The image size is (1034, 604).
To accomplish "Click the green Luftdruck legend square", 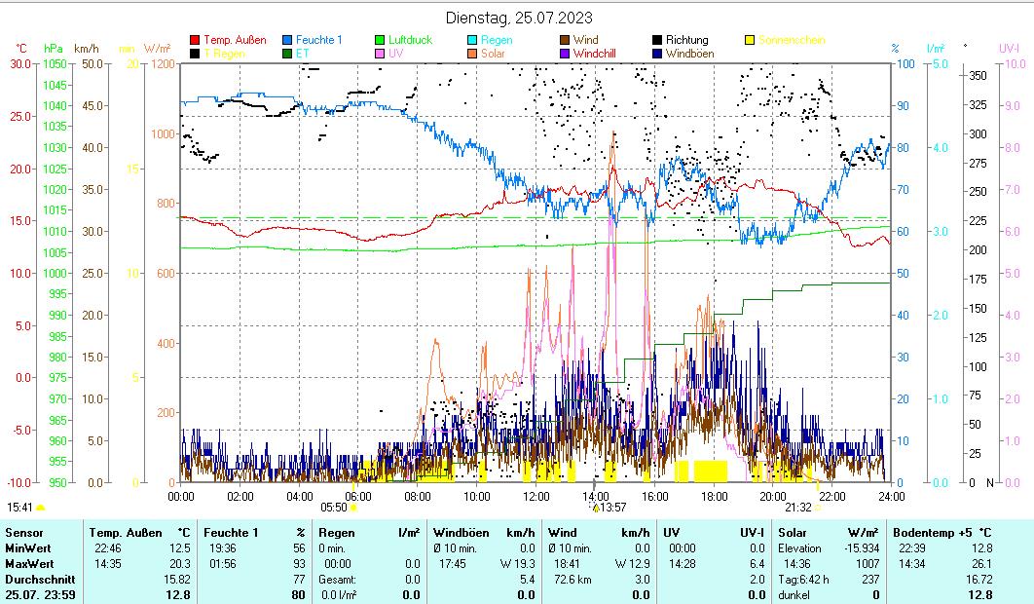I will point(380,40).
